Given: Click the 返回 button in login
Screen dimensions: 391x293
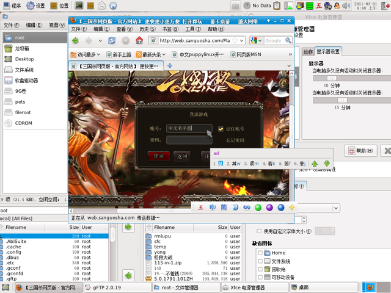Looking at the screenshot, I should pos(182,156).
